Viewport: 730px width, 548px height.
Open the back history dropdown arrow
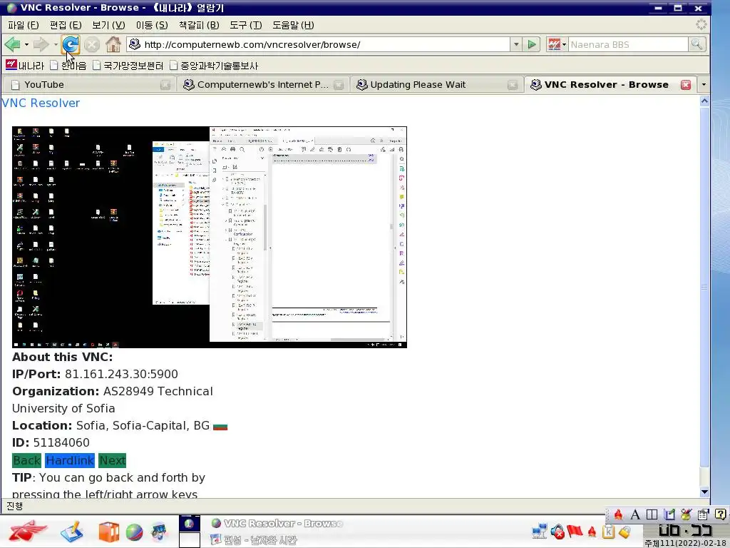26,45
